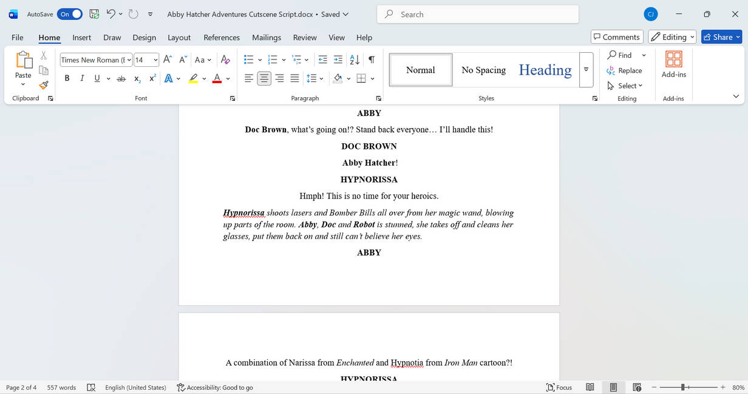Viewport: 748px width, 394px height.
Task: Apply yellow text highlight color
Action: click(x=193, y=78)
